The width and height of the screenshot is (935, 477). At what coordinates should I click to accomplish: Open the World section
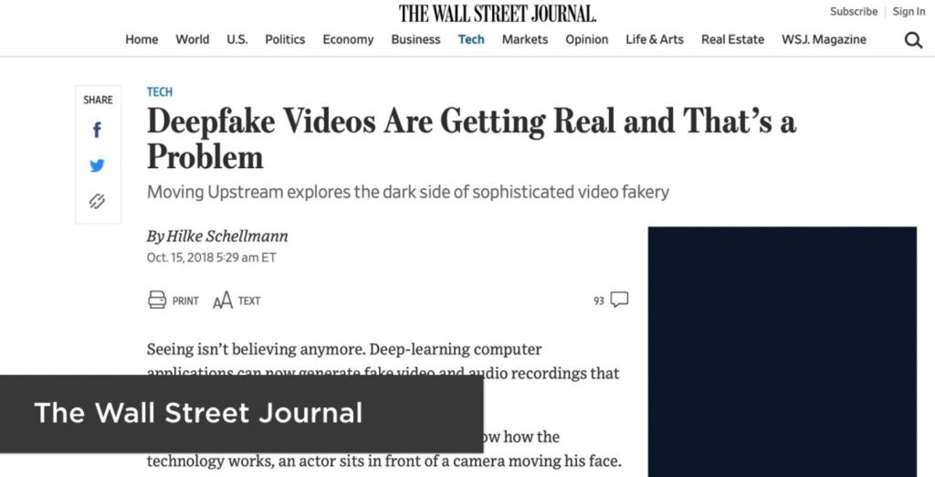[193, 39]
